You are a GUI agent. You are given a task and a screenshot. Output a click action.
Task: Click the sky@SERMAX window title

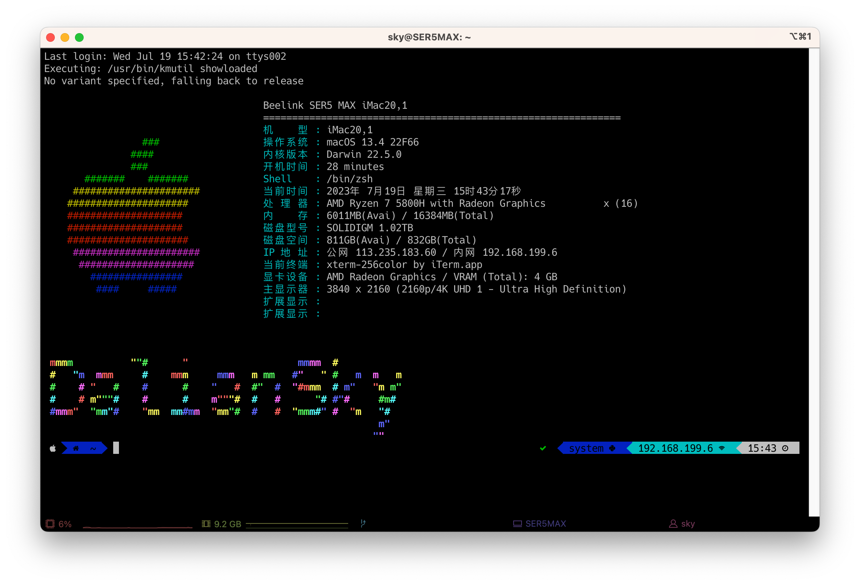[x=429, y=37]
